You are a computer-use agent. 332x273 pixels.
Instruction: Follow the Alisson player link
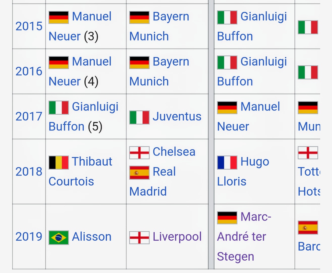point(91,237)
